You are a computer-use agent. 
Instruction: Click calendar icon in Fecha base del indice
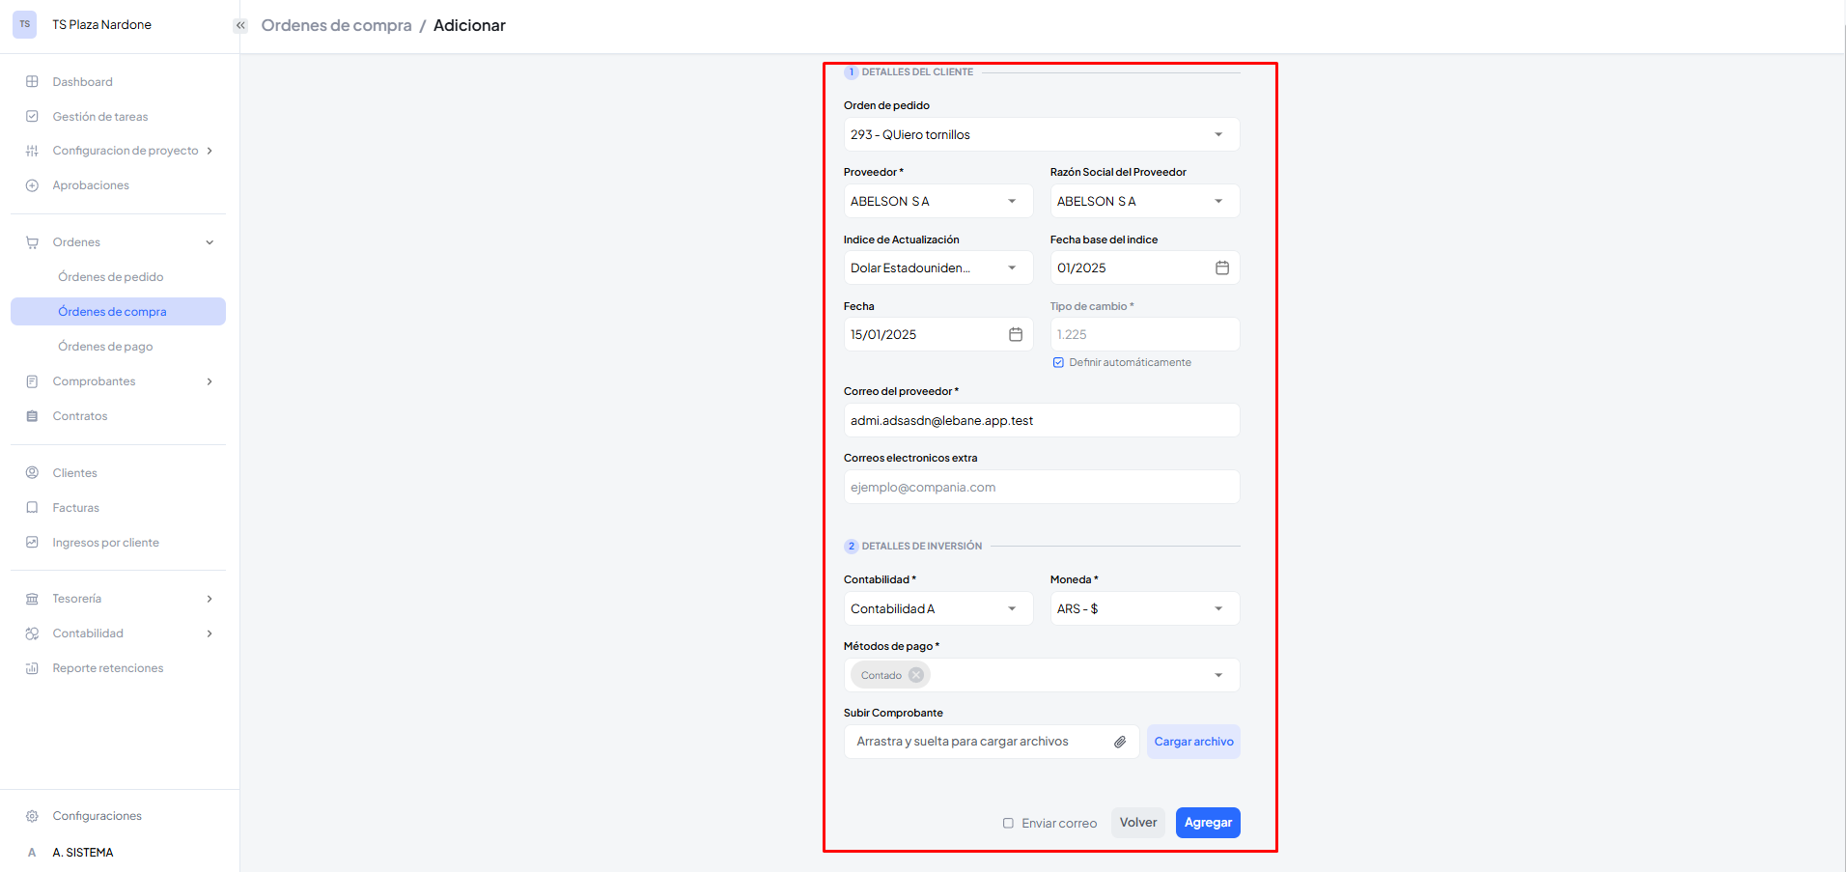[1221, 267]
